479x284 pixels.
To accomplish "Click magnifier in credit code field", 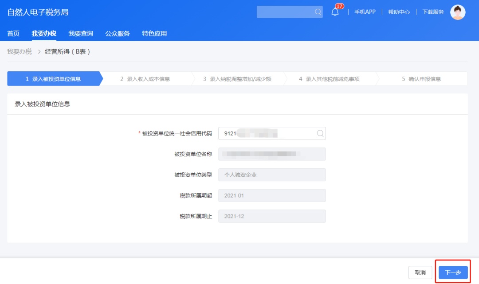I will pos(320,133).
